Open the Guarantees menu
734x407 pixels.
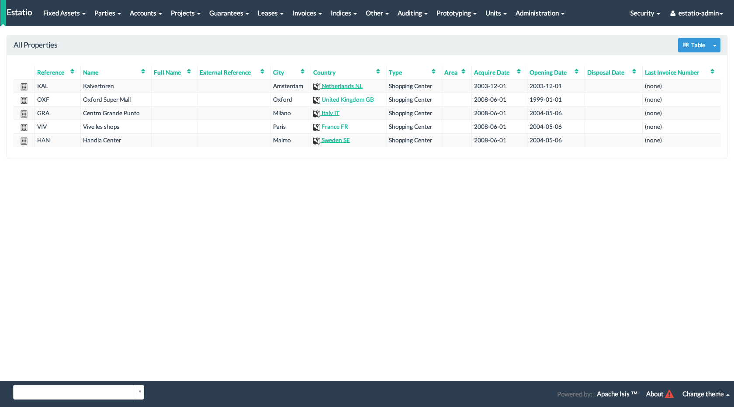pyautogui.click(x=229, y=13)
